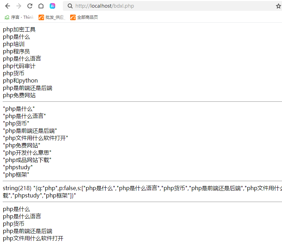Click the quoted "php开发什么意思" line

click(27, 153)
